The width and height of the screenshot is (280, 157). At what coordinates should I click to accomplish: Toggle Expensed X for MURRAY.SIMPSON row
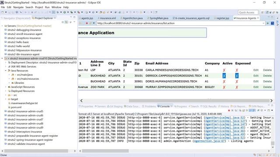tap(237, 87)
